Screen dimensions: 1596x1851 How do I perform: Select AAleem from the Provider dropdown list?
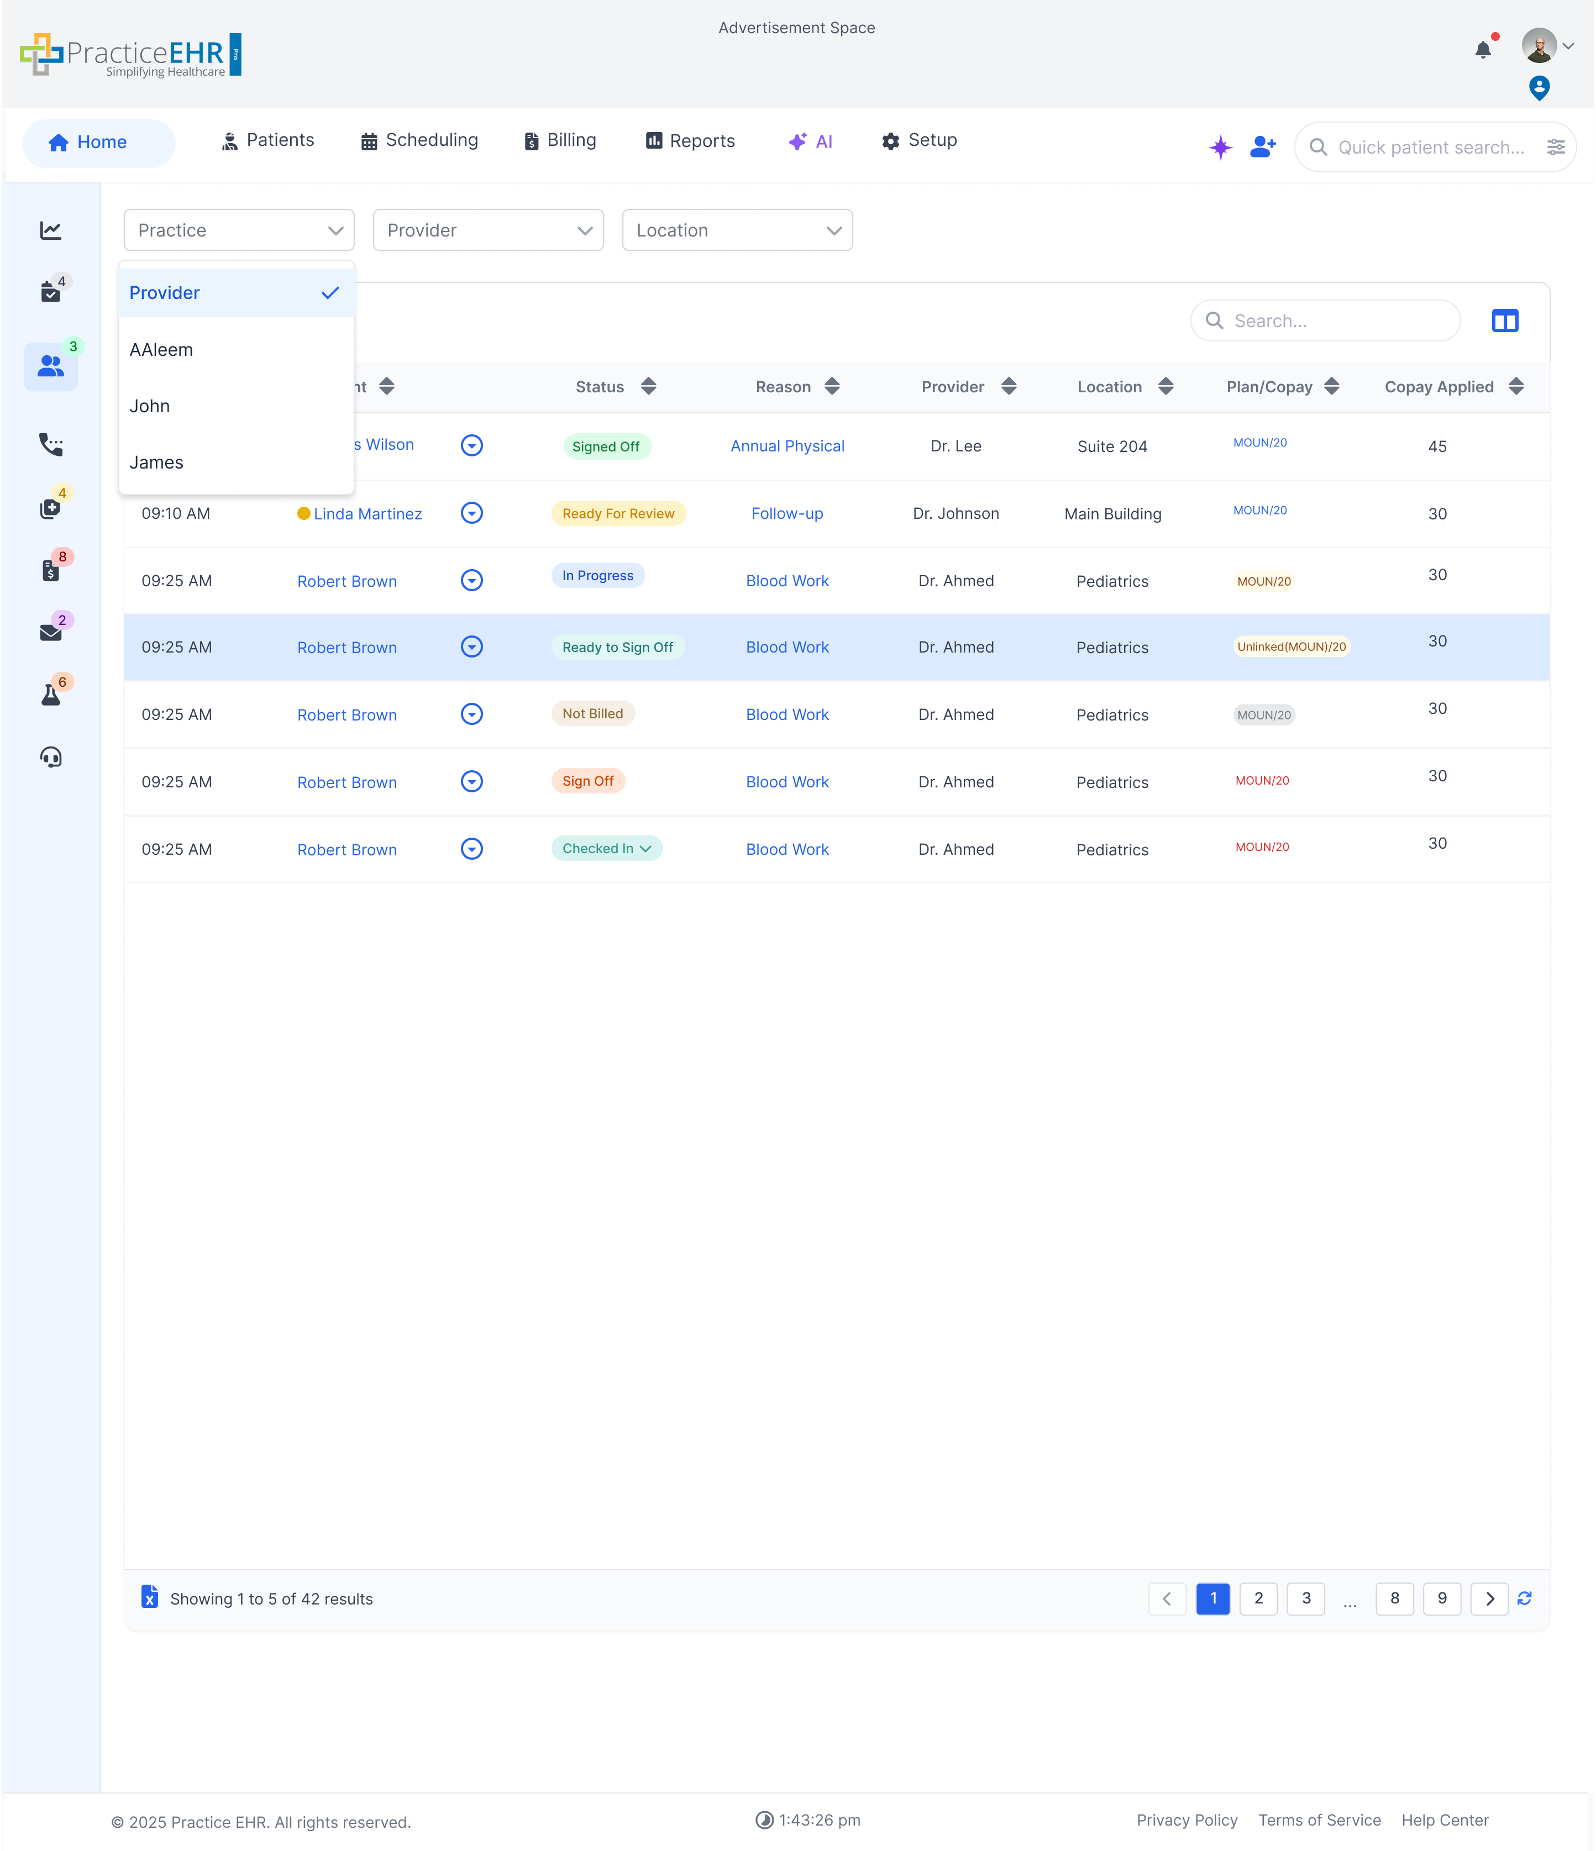click(x=161, y=349)
